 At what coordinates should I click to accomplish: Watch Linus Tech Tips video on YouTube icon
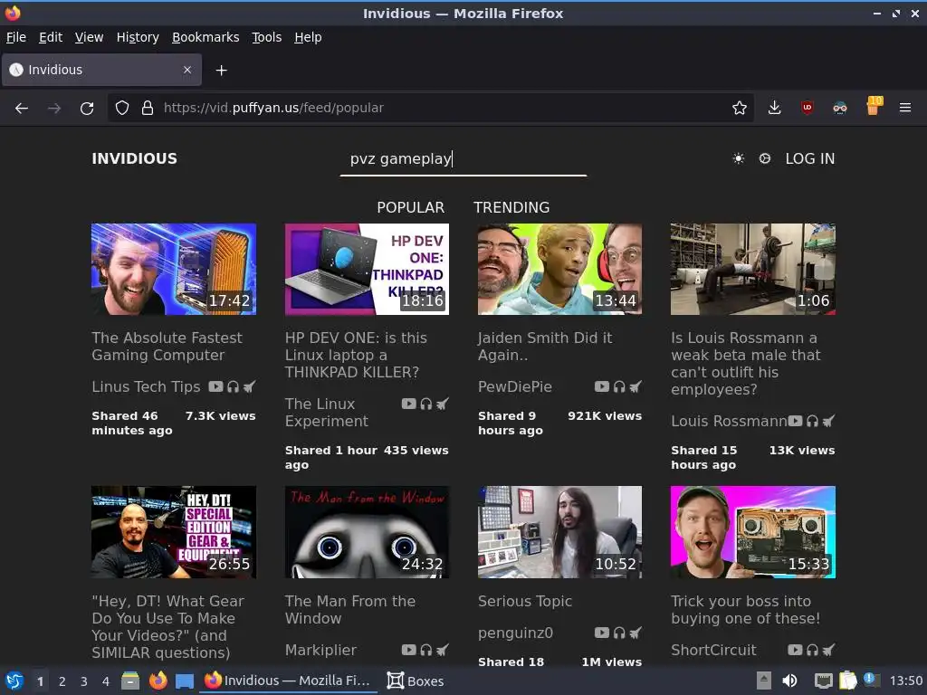coord(215,386)
